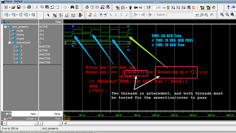The height and width of the screenshot is (133, 236).
Task: Click the Zoom In magnifier icon
Action: [222, 15]
